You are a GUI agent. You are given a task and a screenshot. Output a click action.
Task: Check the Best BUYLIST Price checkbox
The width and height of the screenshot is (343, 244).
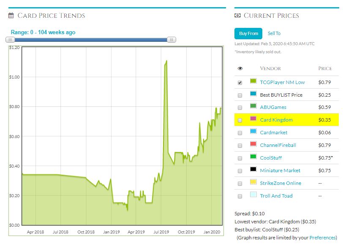[240, 95]
